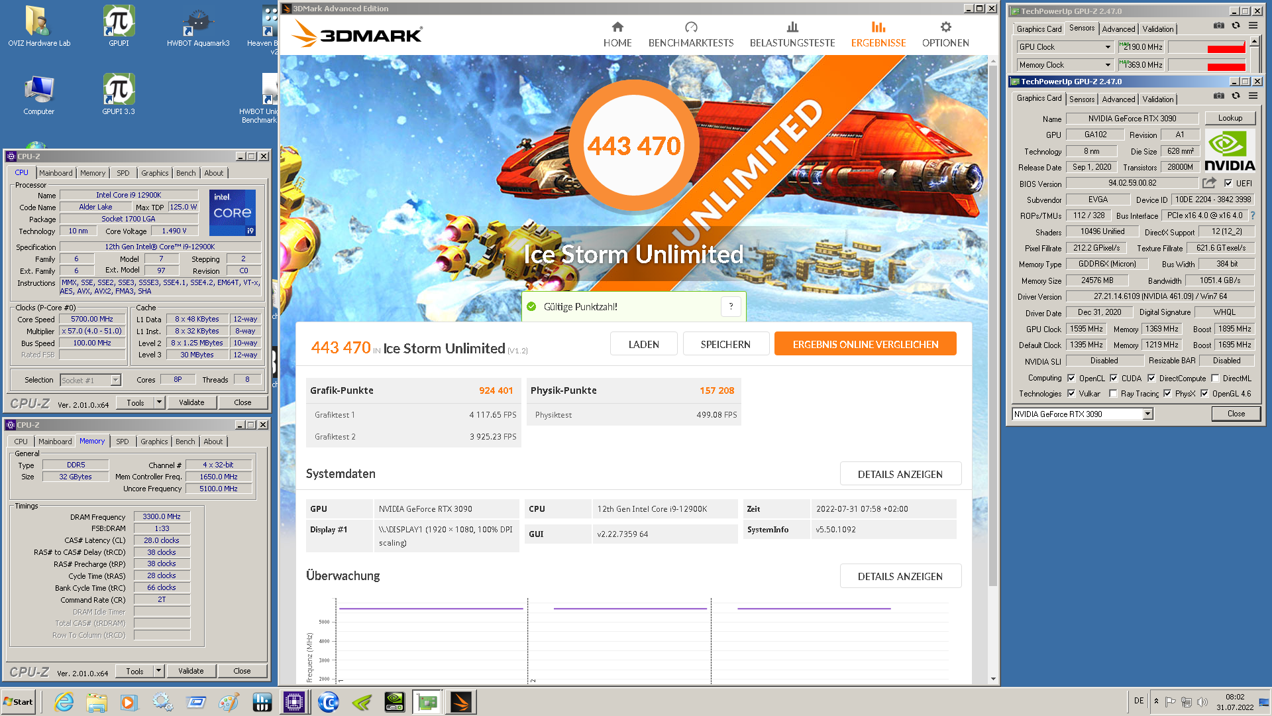Image resolution: width=1272 pixels, height=716 pixels.
Task: Switch to Graphics Card tab in GPU-Z Sensors window
Action: click(x=1039, y=29)
